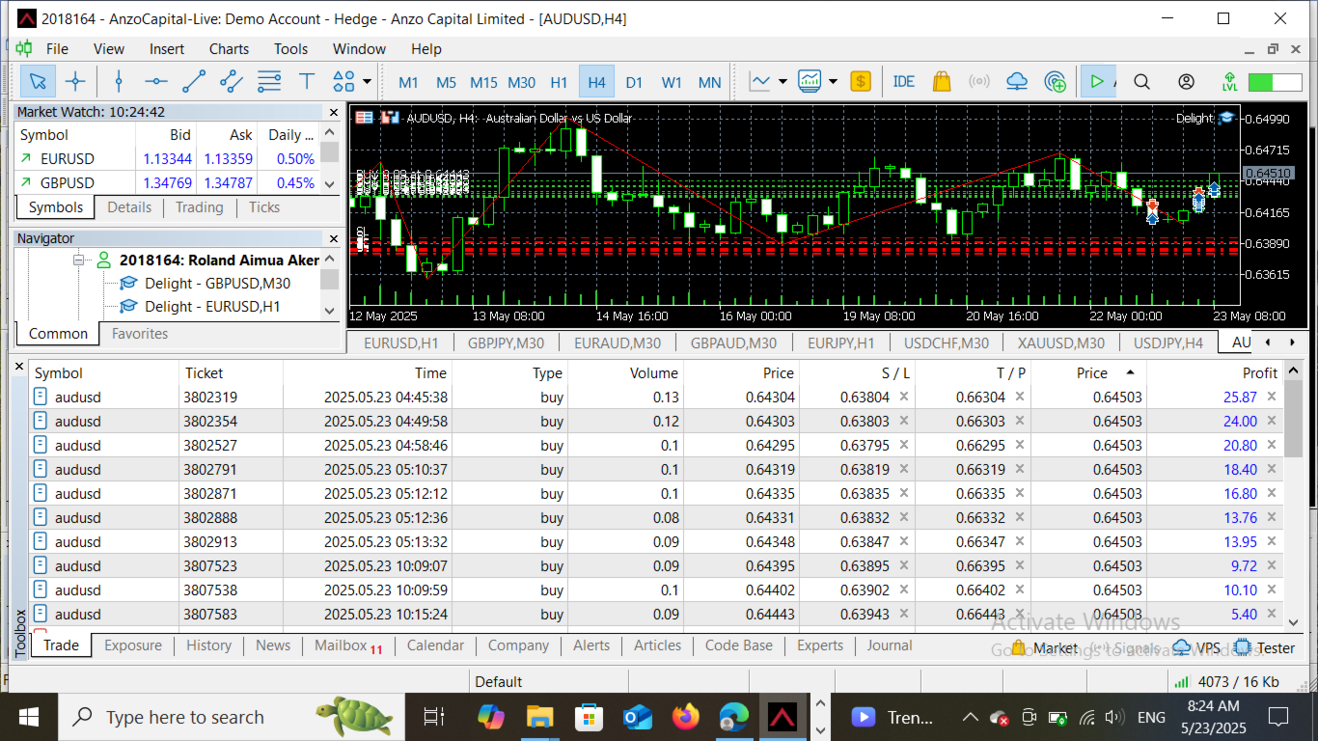Viewport: 1318px width, 741px height.
Task: Open the New Order dollar icon
Action: pos(861,82)
